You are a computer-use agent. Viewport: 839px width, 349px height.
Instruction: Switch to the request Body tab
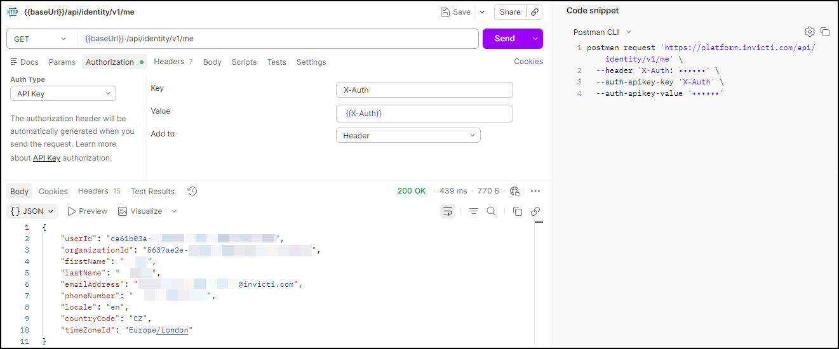coord(212,62)
